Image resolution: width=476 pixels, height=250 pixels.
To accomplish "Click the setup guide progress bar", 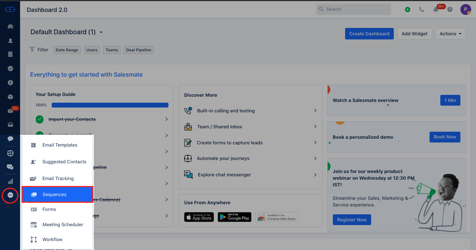I will (110, 105).
